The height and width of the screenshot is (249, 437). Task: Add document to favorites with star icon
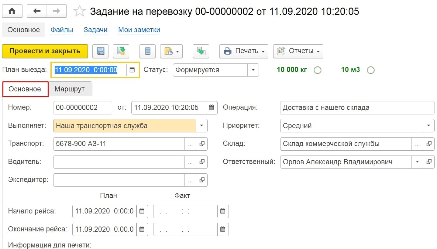click(x=80, y=12)
